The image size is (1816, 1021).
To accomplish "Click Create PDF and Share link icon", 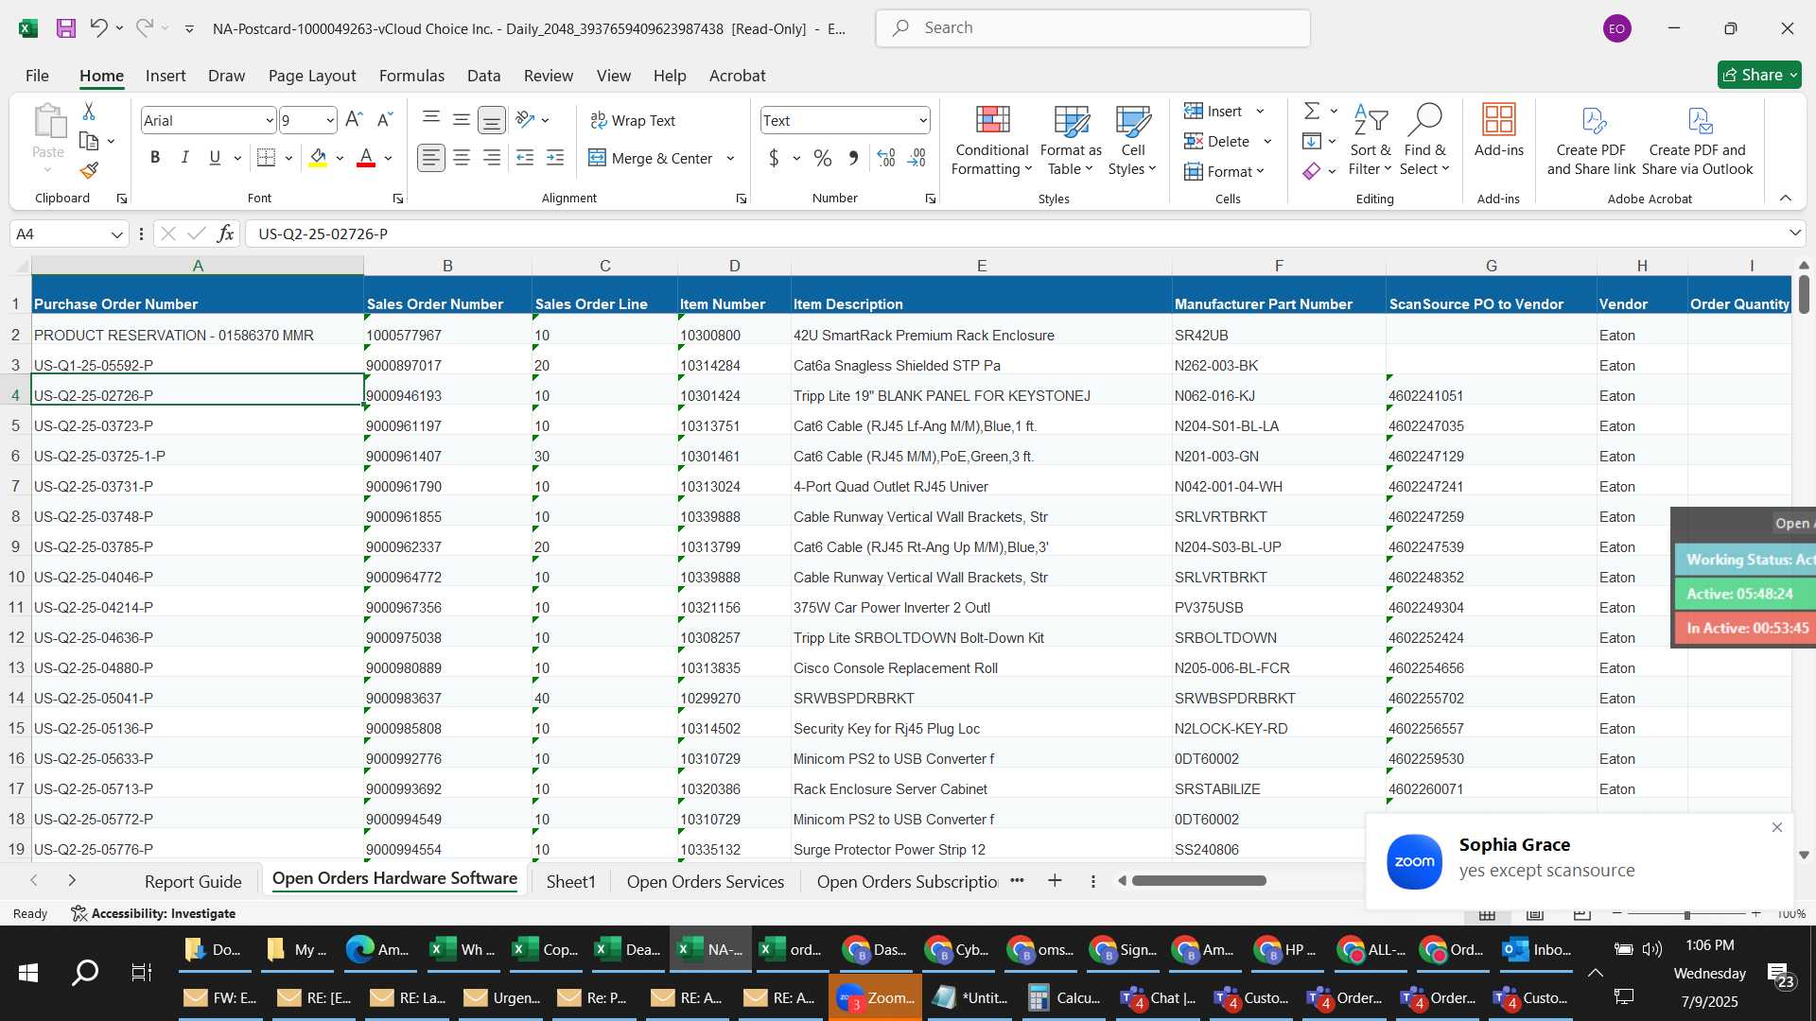I will coord(1591,140).
